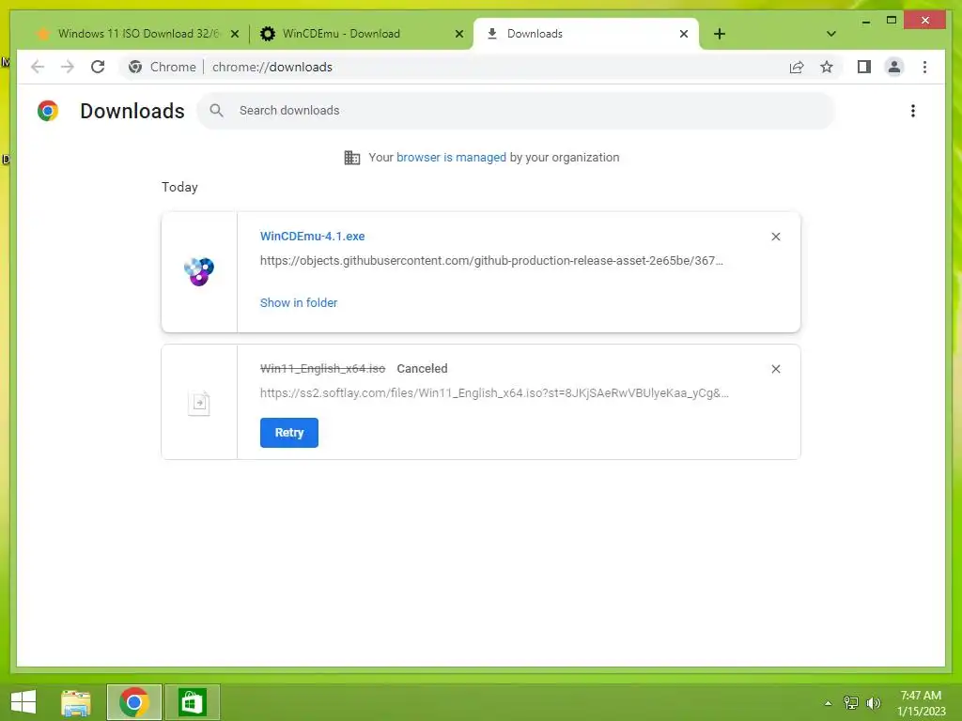The width and height of the screenshot is (962, 721).
Task: Close the Downloads tab
Action: pos(684,35)
